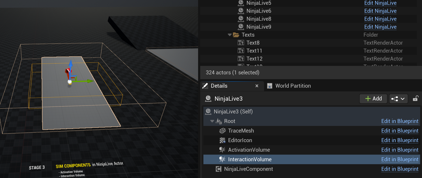Click the ActivationVolume component icon
This screenshot has width=422, height=178.
pyautogui.click(x=222, y=150)
